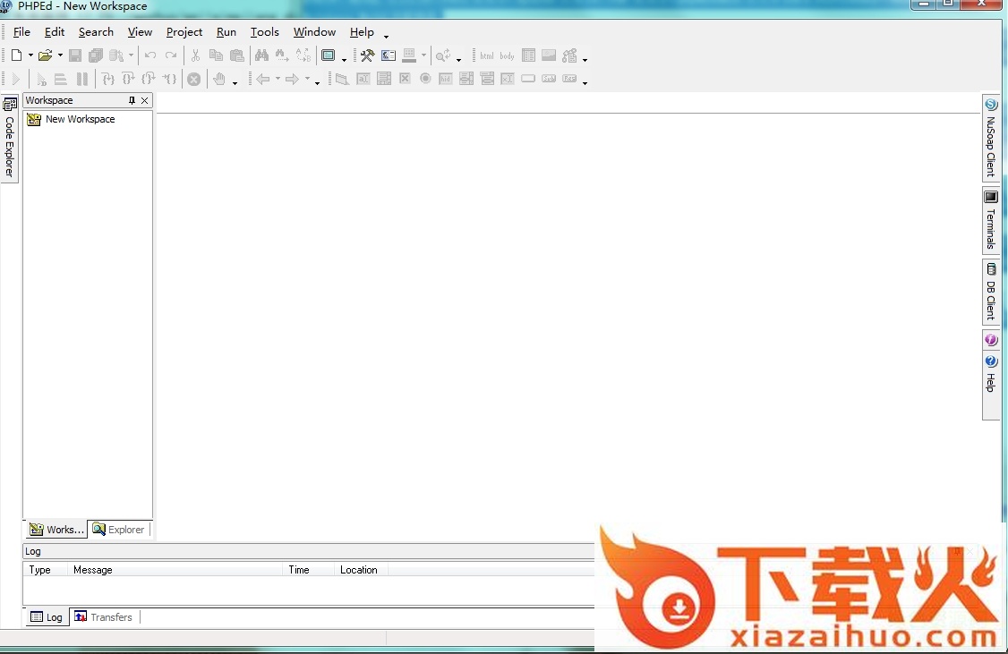Click the hand breakpoint icon in toolbar
This screenshot has width=1008, height=654.
coord(219,80)
